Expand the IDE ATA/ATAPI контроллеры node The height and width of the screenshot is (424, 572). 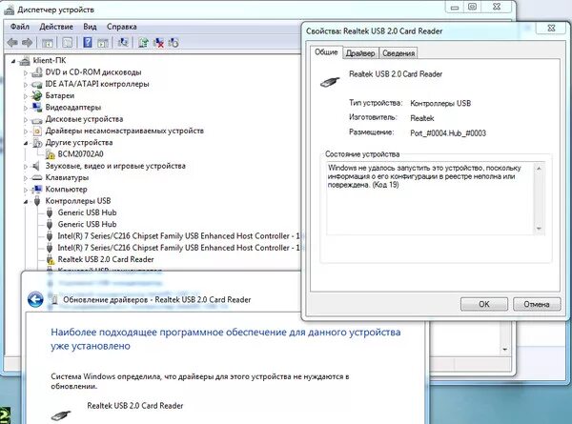(x=26, y=85)
